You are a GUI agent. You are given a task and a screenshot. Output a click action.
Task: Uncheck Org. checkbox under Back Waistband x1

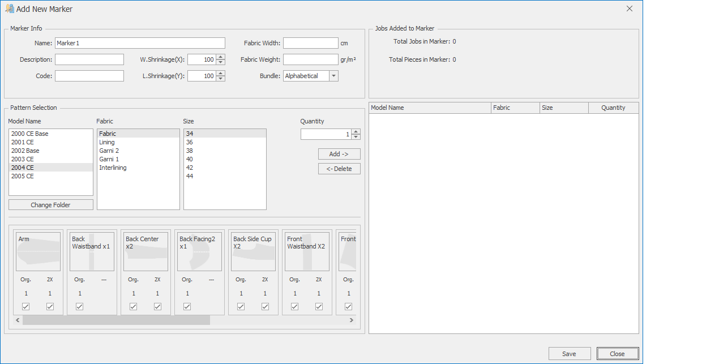pos(80,307)
